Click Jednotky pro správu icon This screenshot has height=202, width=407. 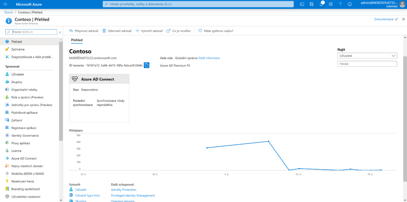[x=7, y=105]
